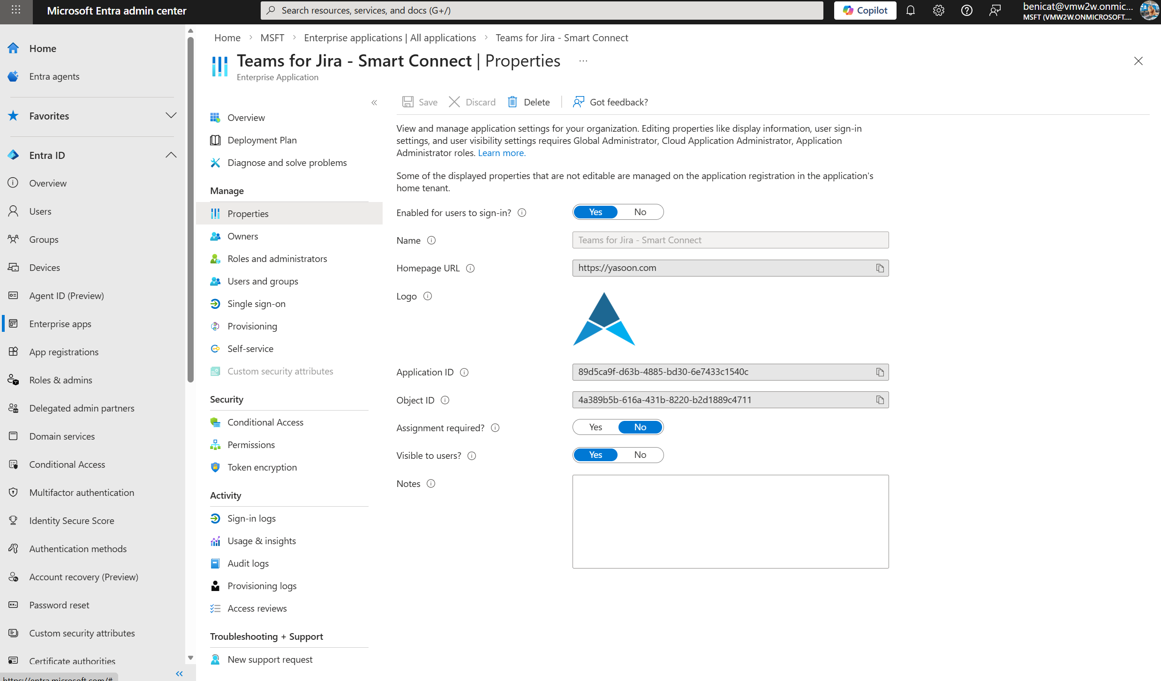1161x681 pixels.
Task: Copy the Object ID to clipboard
Action: (x=880, y=400)
